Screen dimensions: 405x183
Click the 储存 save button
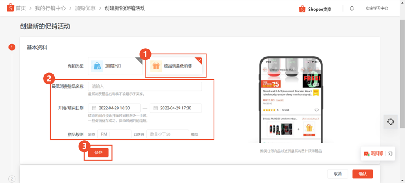(x=98, y=153)
